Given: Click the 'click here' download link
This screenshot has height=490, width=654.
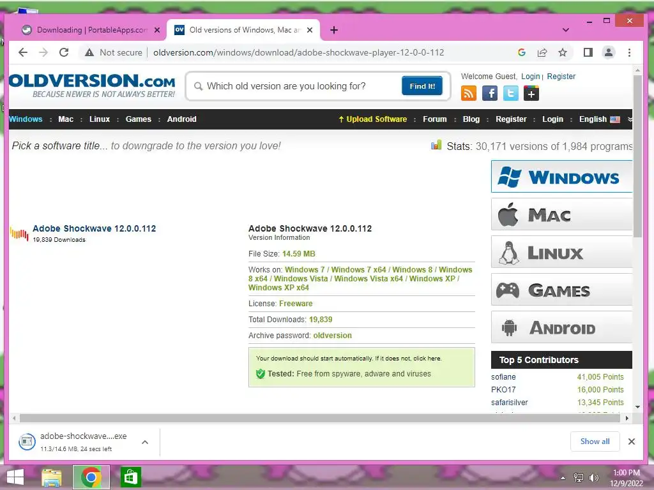Looking at the screenshot, I should [x=427, y=359].
